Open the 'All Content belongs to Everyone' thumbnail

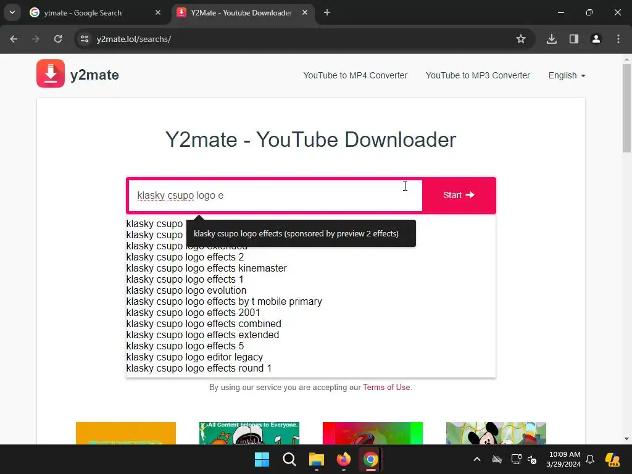(249, 433)
